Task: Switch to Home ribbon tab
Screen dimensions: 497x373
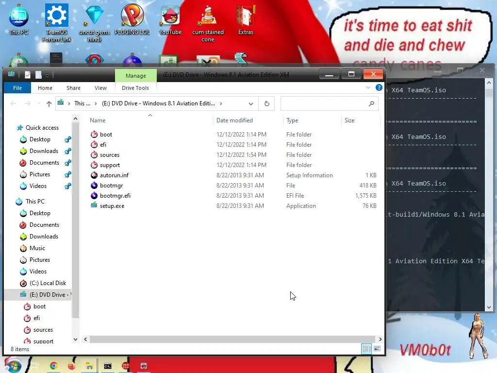Action: point(45,88)
